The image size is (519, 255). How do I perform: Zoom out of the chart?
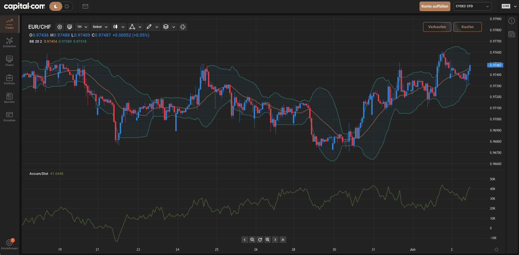(252, 240)
